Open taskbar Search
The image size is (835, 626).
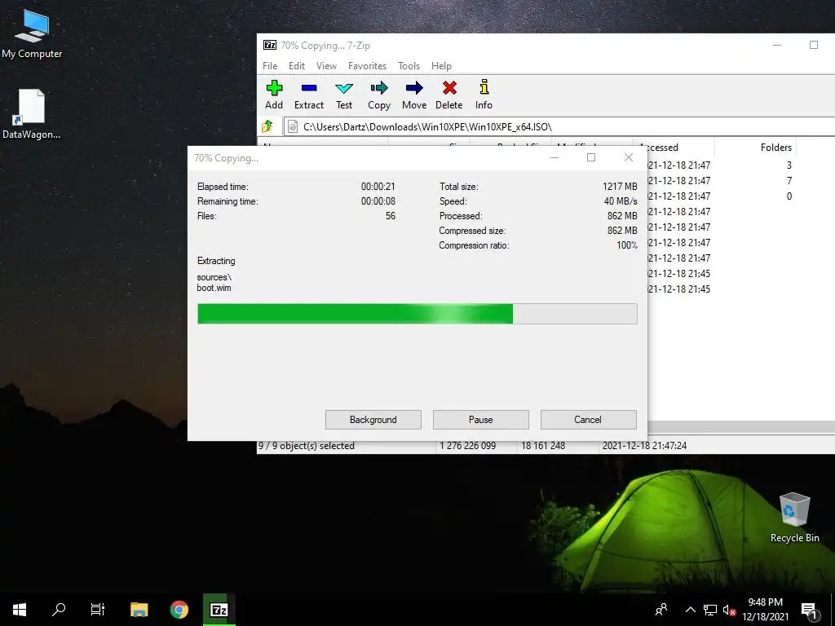[x=59, y=610]
